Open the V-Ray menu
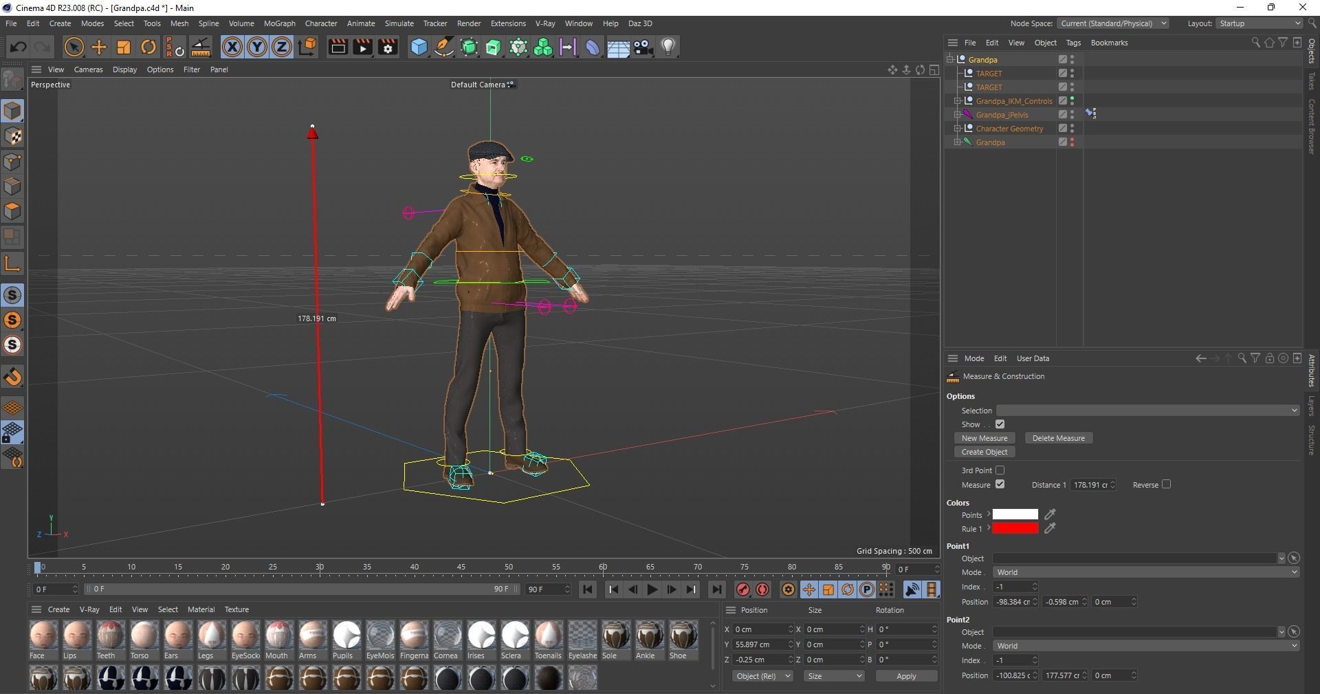The width and height of the screenshot is (1320, 694). pos(545,23)
